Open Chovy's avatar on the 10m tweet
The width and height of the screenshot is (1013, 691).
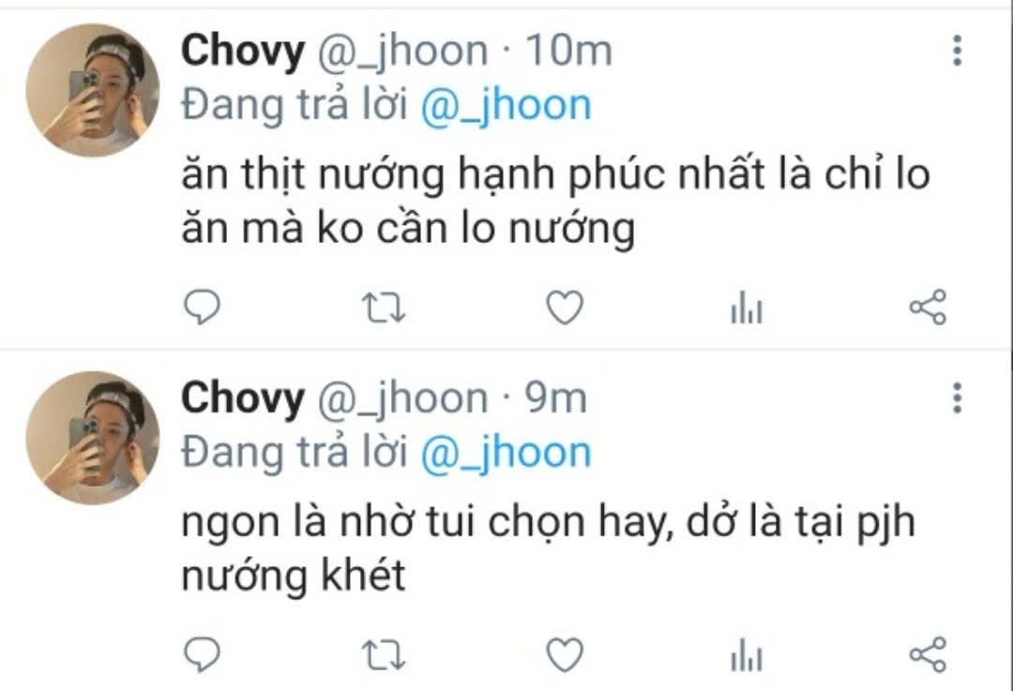[92, 90]
